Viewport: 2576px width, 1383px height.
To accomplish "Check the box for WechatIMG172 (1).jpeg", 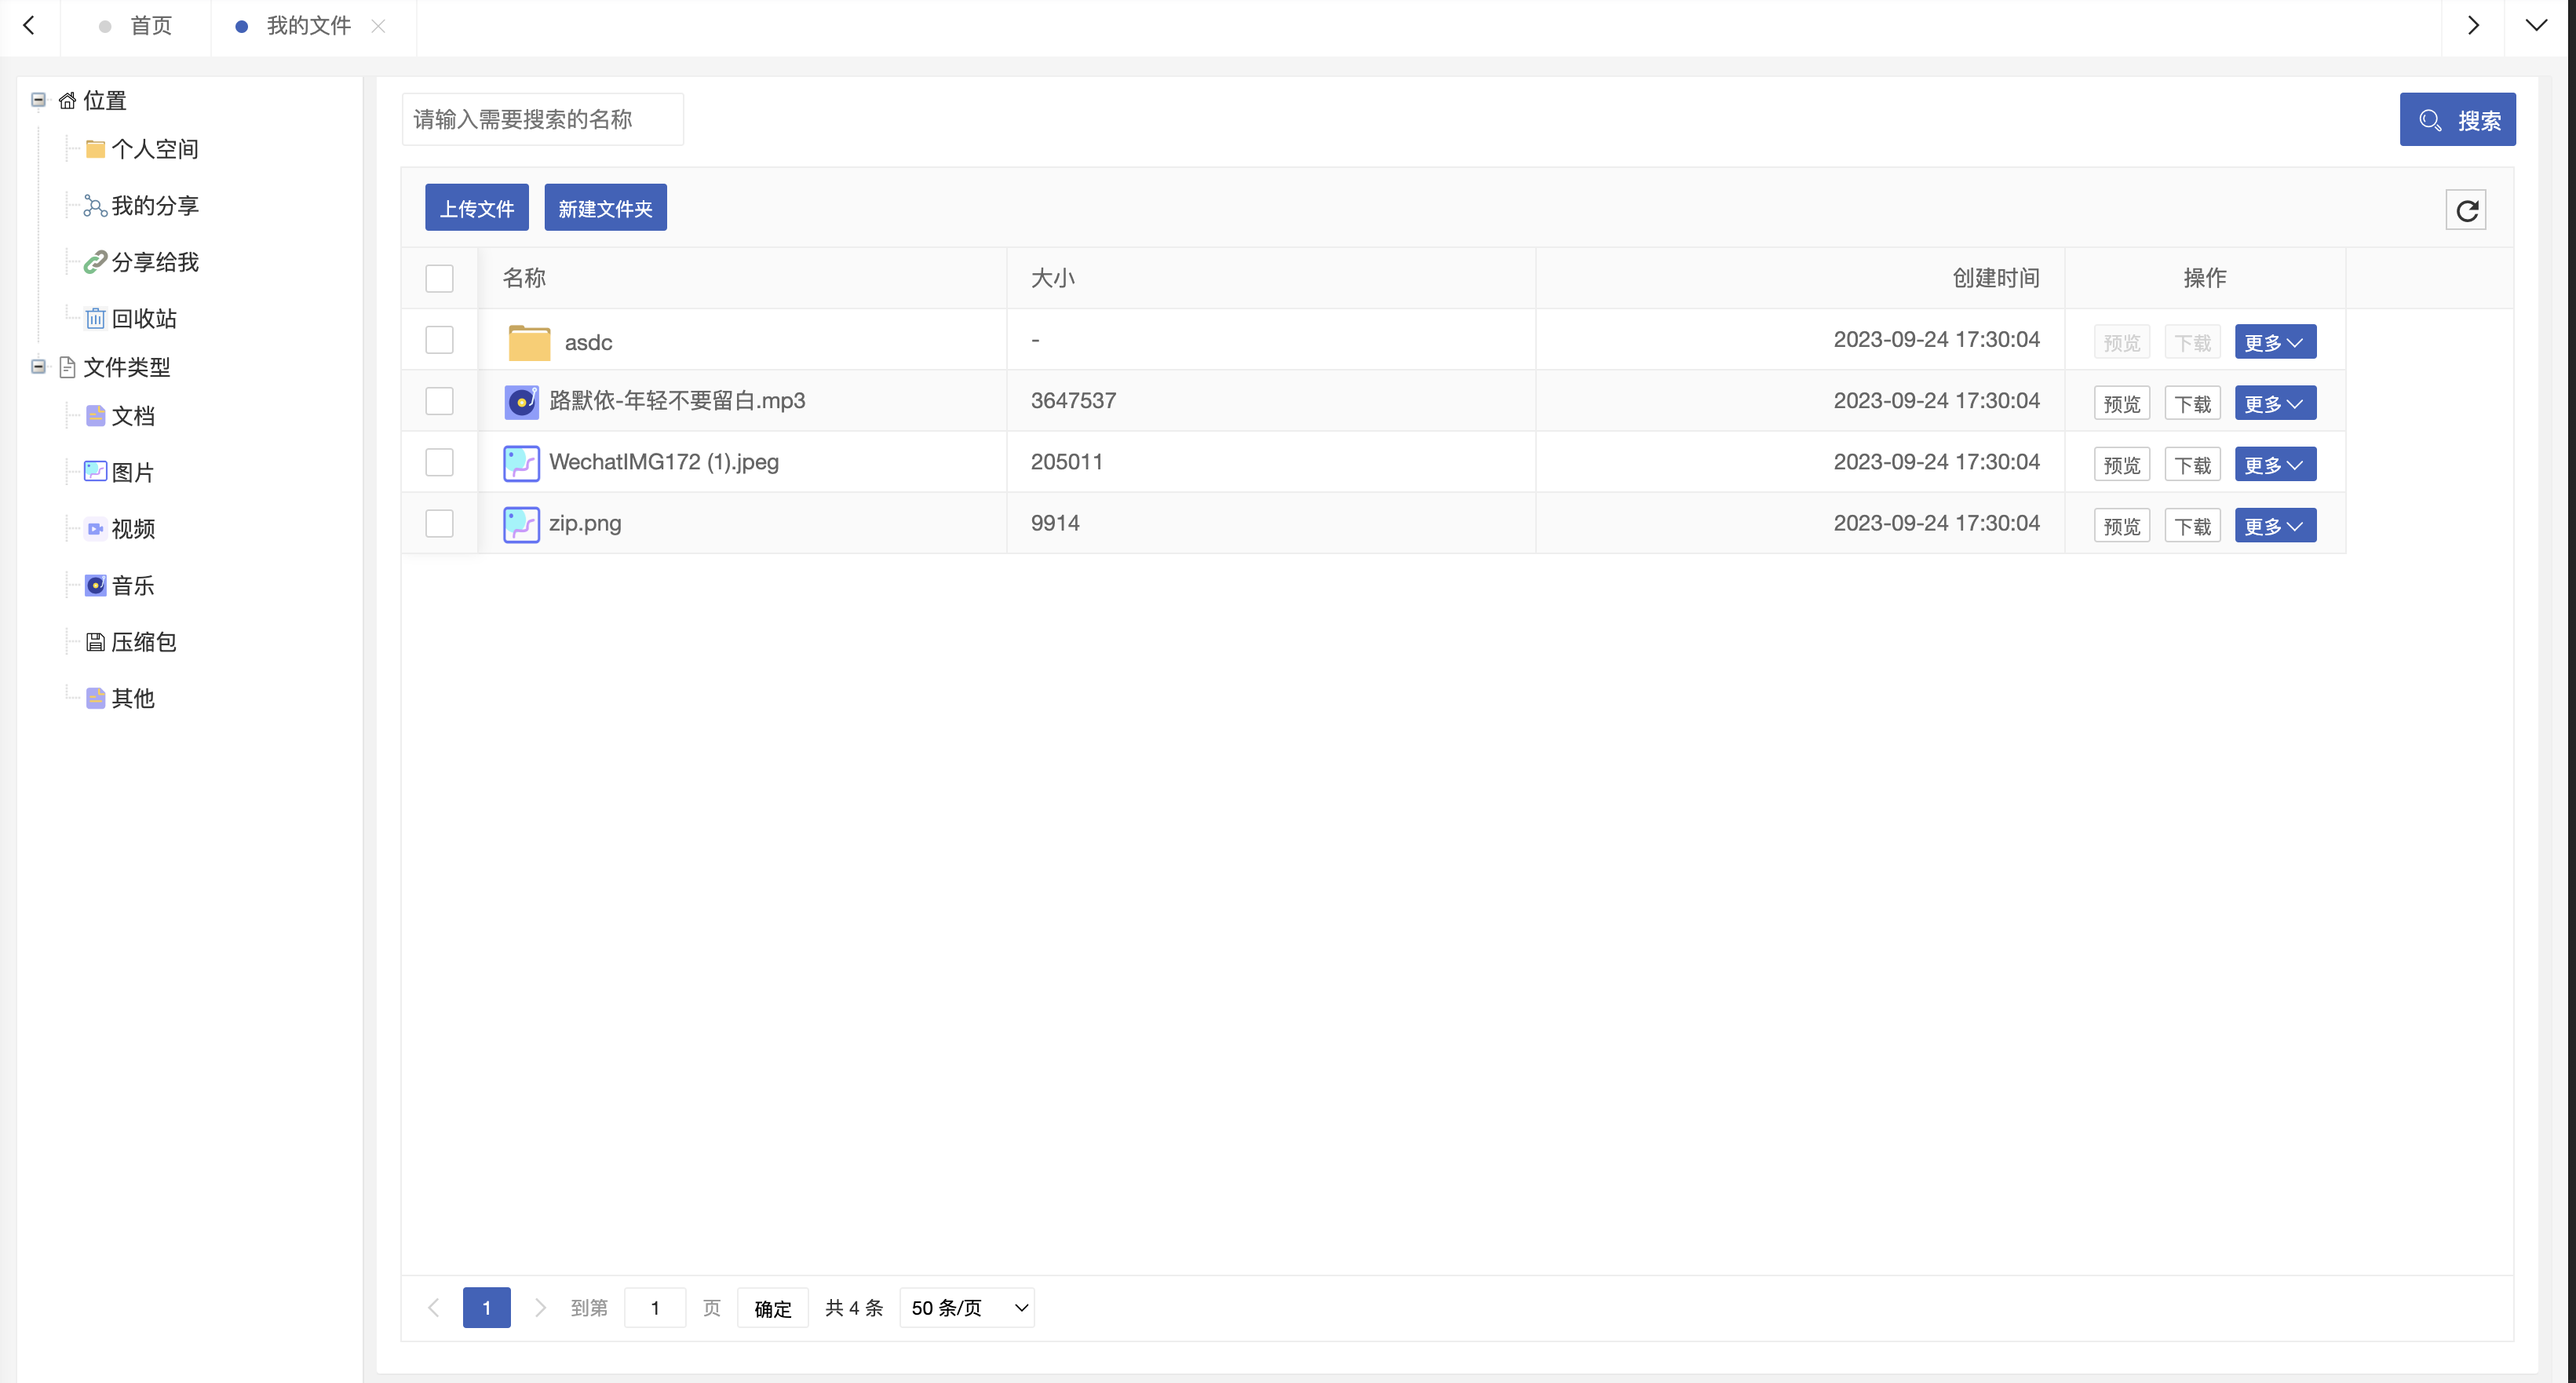I will click(x=439, y=462).
